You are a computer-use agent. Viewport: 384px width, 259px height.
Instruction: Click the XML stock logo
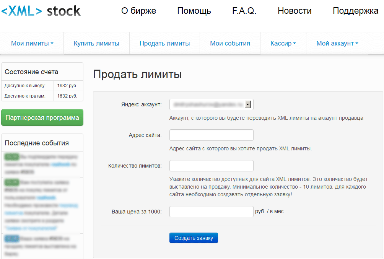[41, 11]
